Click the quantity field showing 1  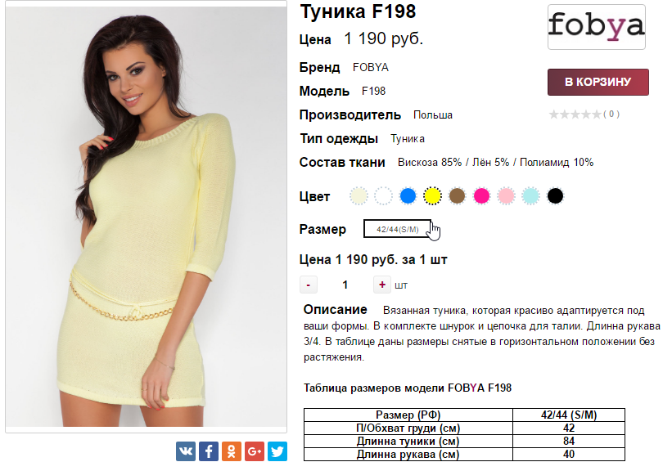(x=345, y=285)
